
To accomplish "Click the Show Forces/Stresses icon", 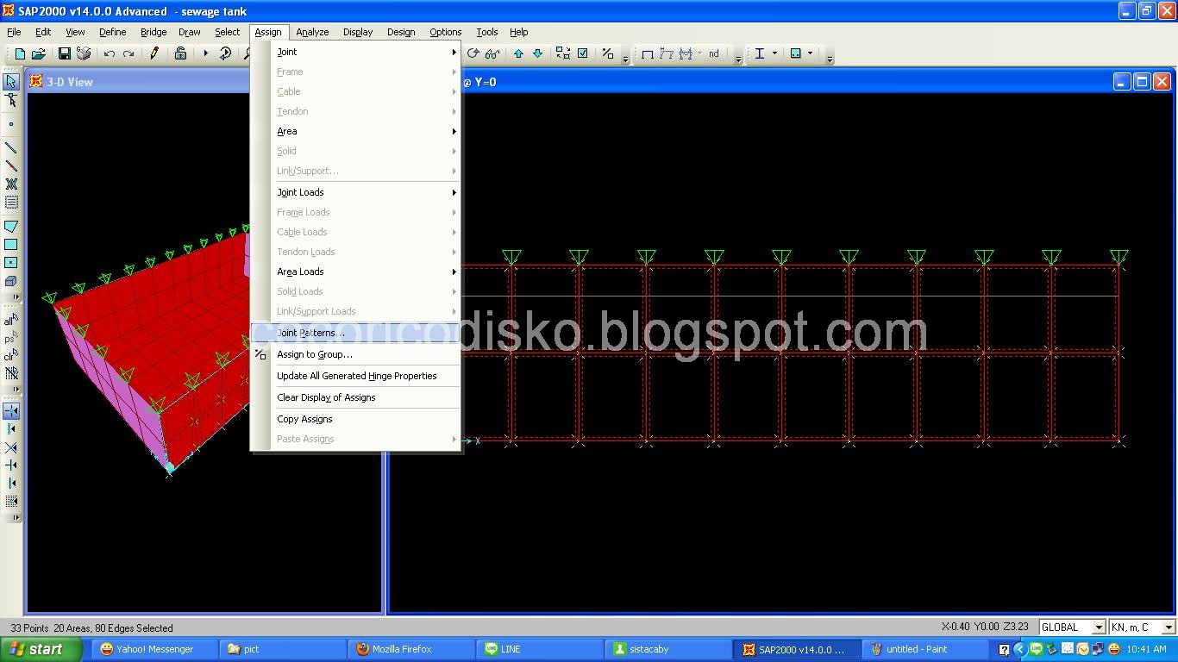I will point(686,53).
